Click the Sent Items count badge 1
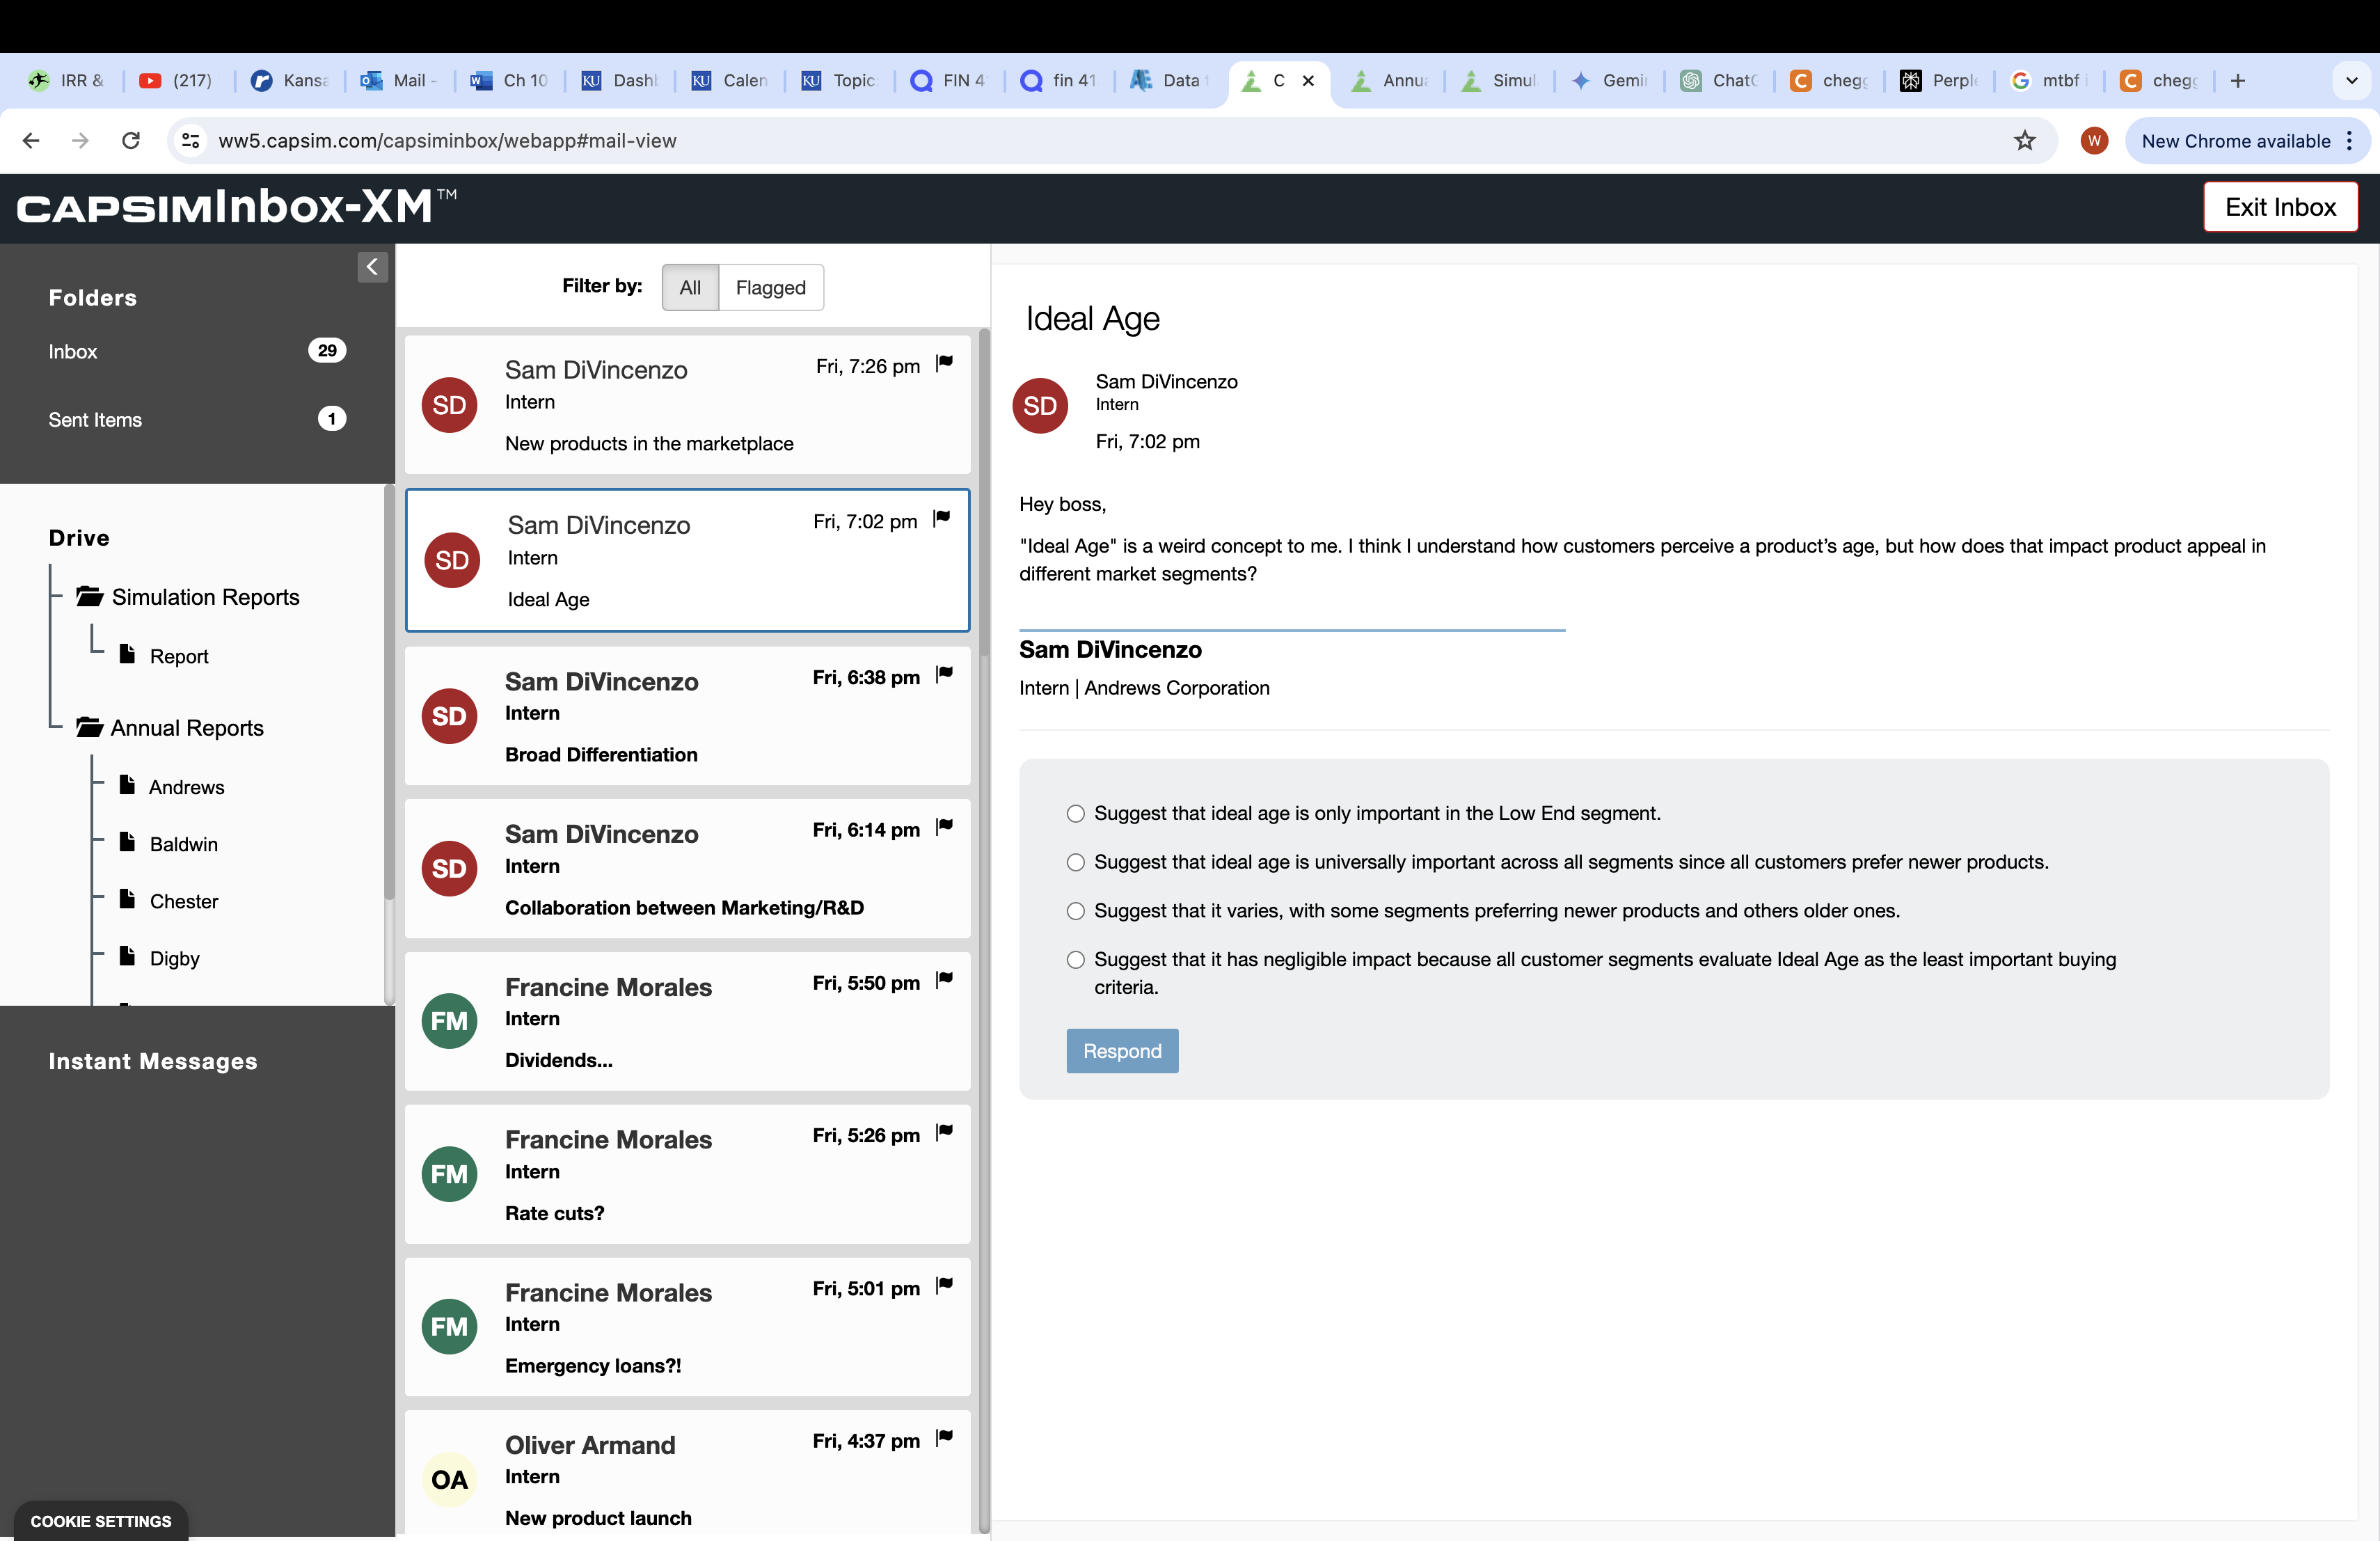 (332, 419)
